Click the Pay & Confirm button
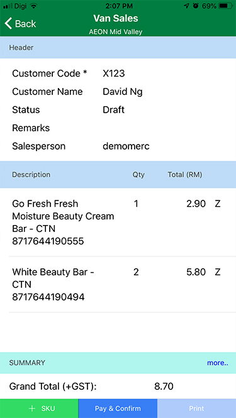The width and height of the screenshot is (236, 418). coord(118,409)
